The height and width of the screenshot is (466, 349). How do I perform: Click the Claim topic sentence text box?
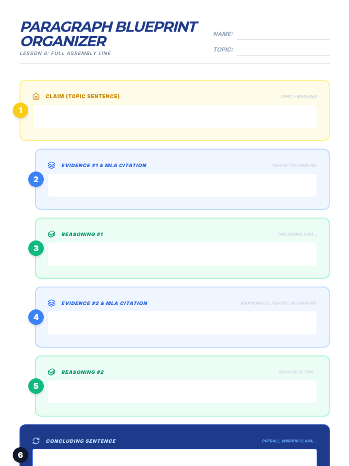coord(174,116)
